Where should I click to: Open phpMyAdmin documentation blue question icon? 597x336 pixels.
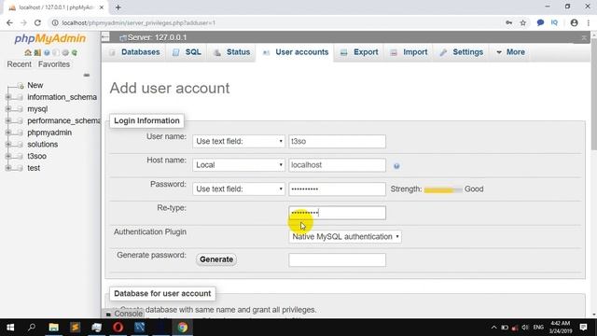[x=47, y=52]
